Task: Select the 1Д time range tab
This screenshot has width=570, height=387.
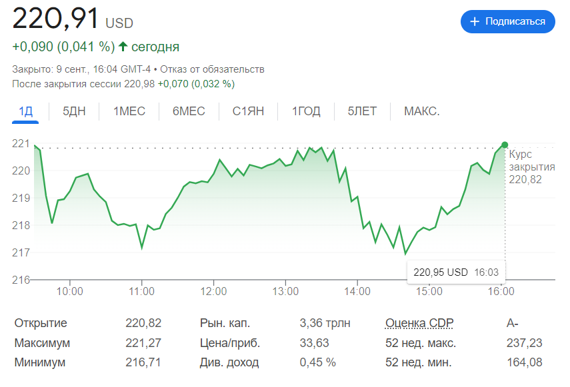Action: tap(26, 111)
